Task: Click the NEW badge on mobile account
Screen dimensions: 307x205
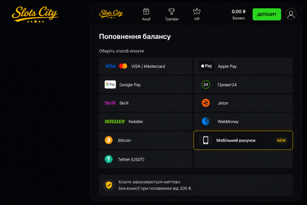Action: click(x=281, y=140)
